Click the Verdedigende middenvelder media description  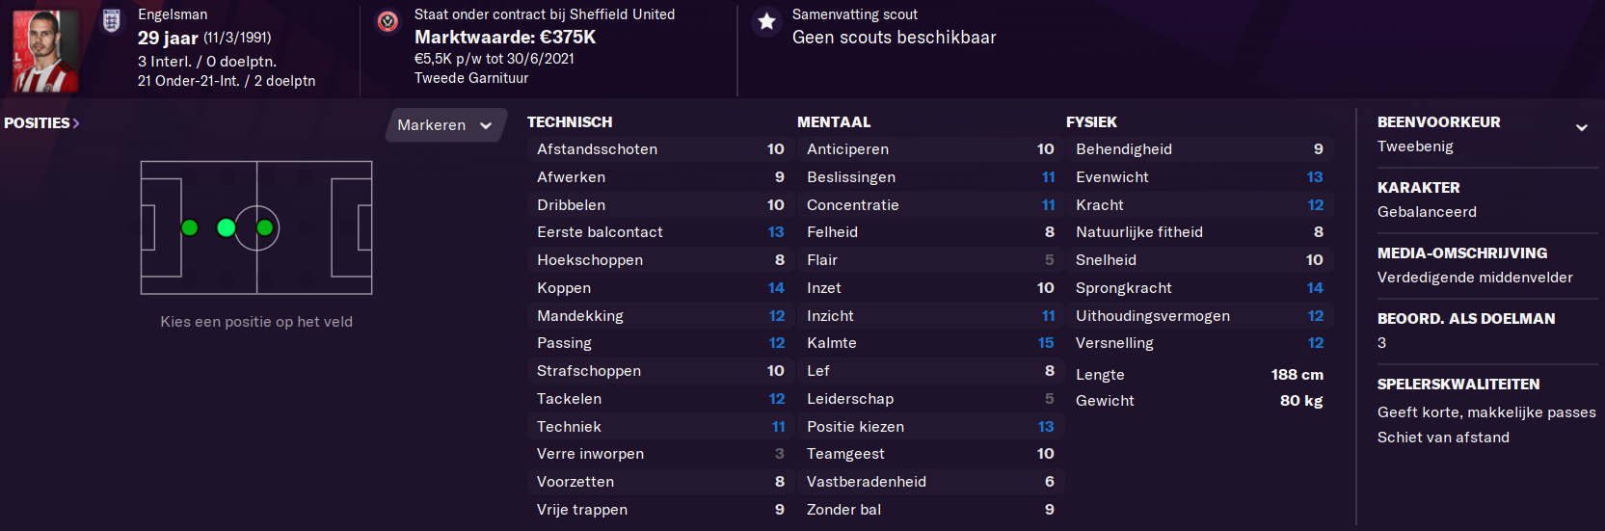click(x=1474, y=278)
